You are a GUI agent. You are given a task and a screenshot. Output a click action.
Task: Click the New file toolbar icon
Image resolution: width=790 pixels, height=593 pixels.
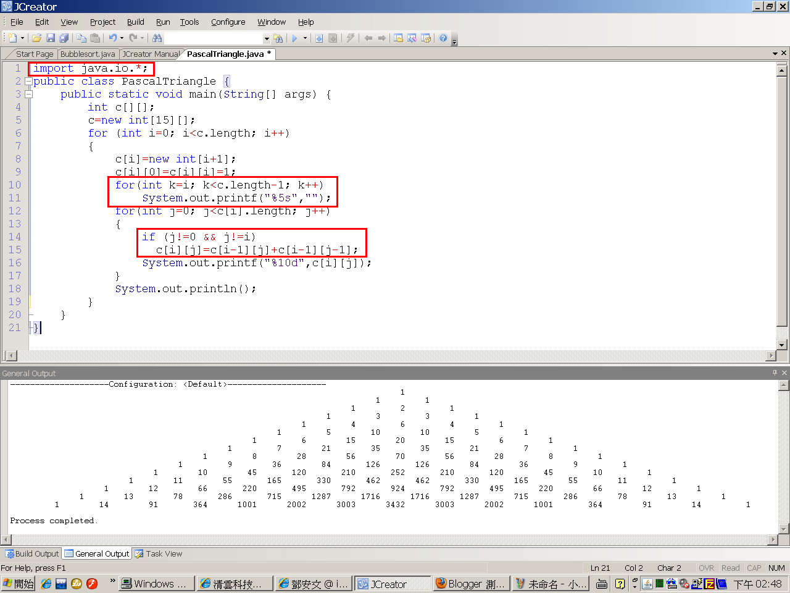pyautogui.click(x=12, y=38)
